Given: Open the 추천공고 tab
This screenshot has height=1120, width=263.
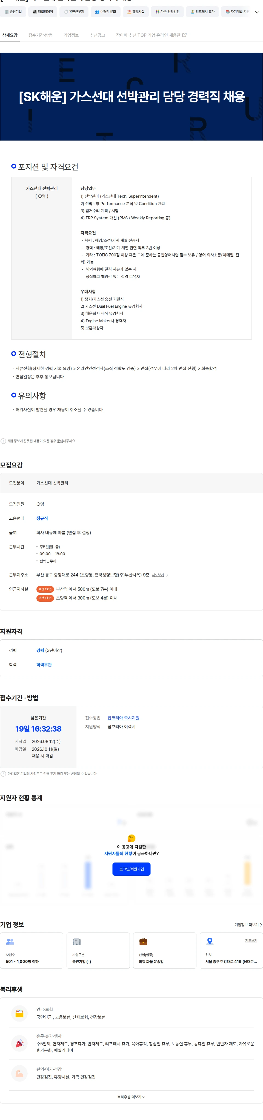Looking at the screenshot, I should (98, 35).
